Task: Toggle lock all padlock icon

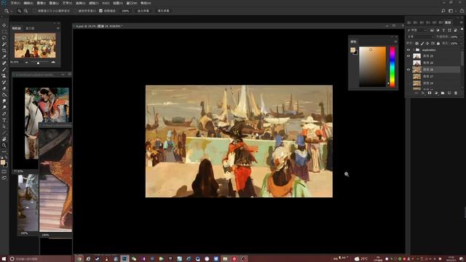Action: (x=438, y=44)
